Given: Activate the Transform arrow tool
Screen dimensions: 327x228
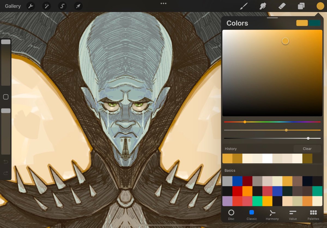Looking at the screenshot, I should coord(78,6).
